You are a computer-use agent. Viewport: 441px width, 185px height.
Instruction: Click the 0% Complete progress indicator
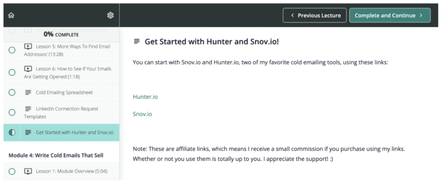[x=61, y=34]
